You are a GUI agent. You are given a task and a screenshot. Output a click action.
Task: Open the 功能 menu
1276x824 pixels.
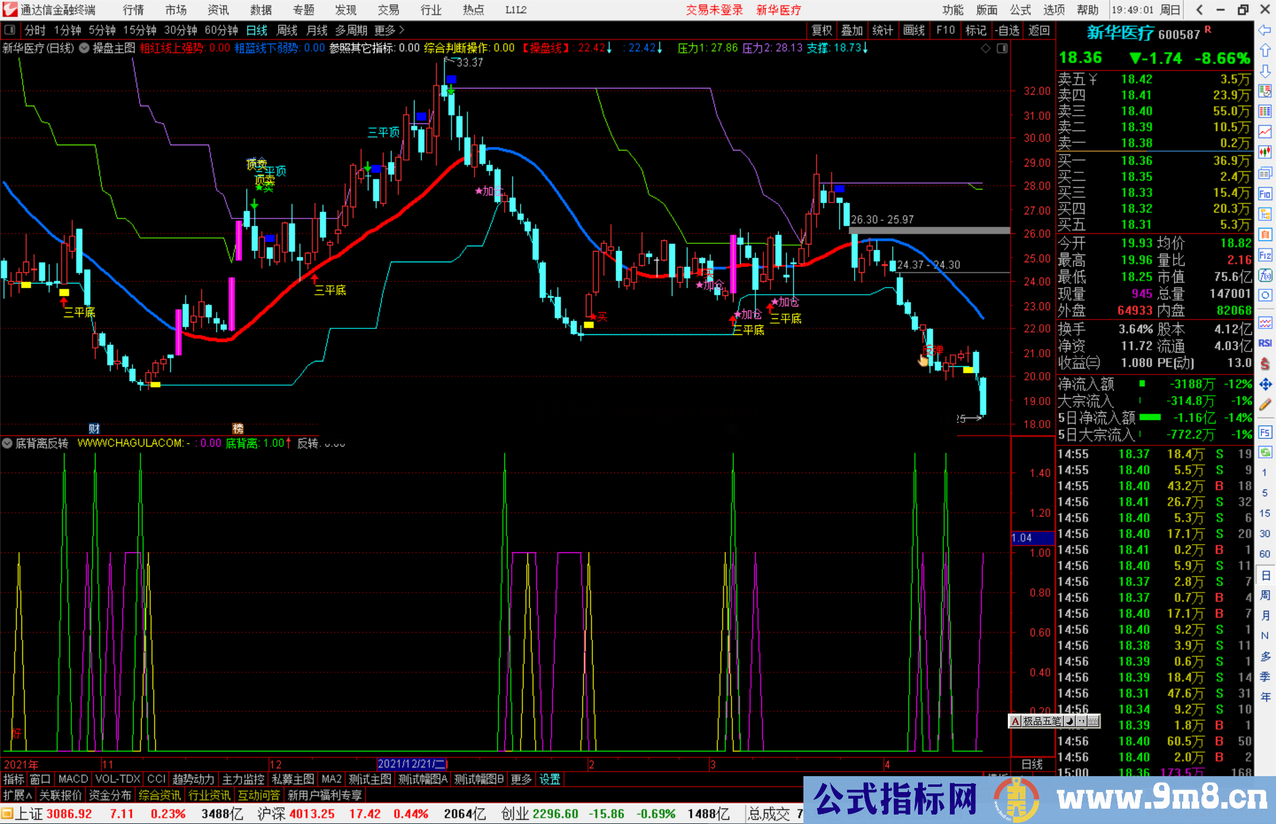tap(953, 10)
